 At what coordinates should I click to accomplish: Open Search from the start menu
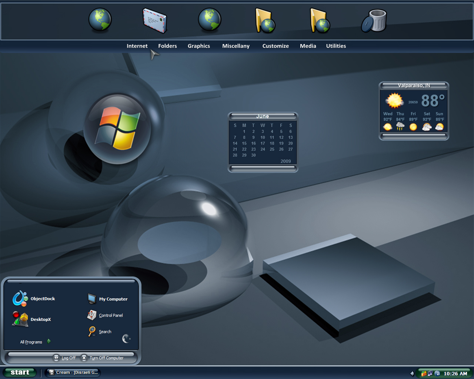pos(99,332)
